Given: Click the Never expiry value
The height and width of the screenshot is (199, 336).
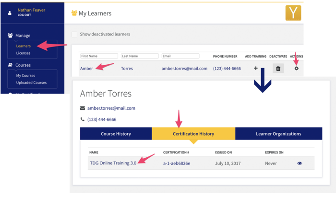Looking at the screenshot, I should 271,164.
